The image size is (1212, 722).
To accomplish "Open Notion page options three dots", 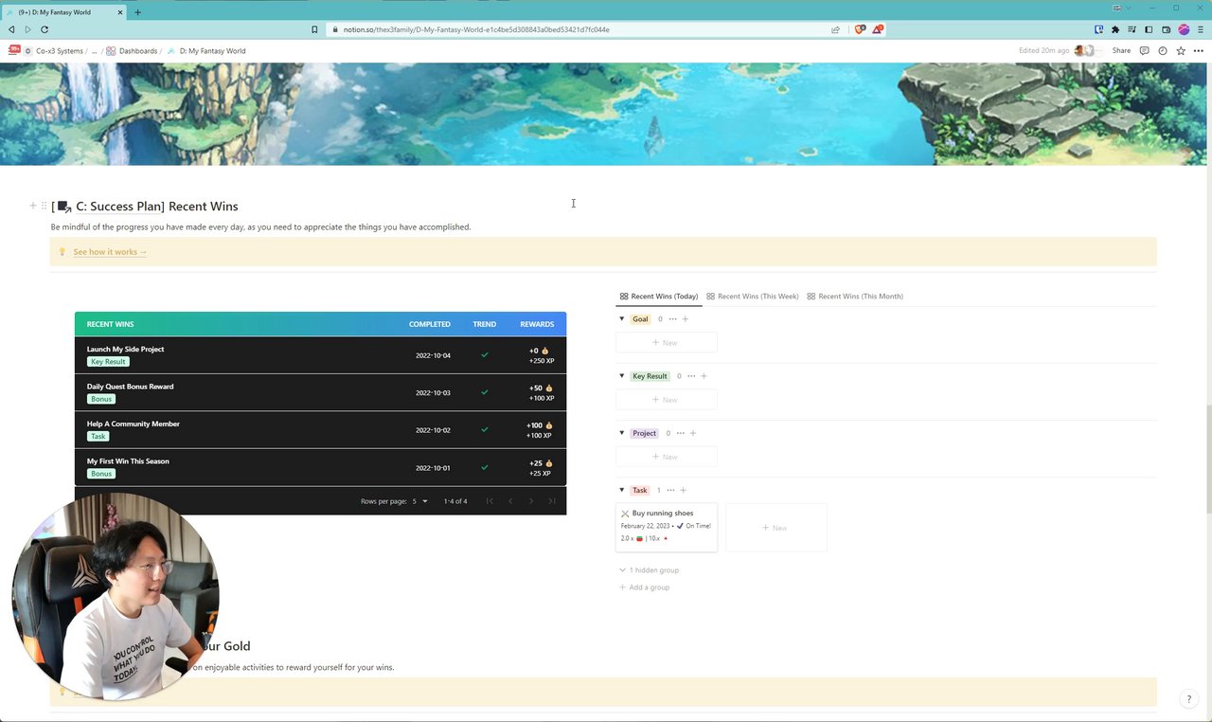I will click(x=1199, y=50).
